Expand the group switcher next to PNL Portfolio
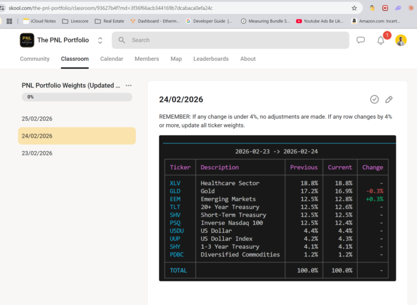The image size is (417, 305). (100, 41)
